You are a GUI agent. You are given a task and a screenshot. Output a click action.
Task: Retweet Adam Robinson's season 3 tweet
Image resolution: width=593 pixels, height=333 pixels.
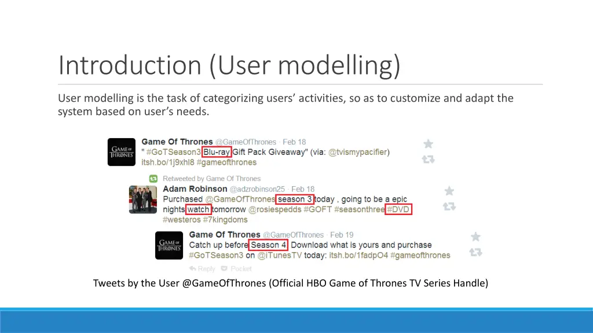coord(449,206)
